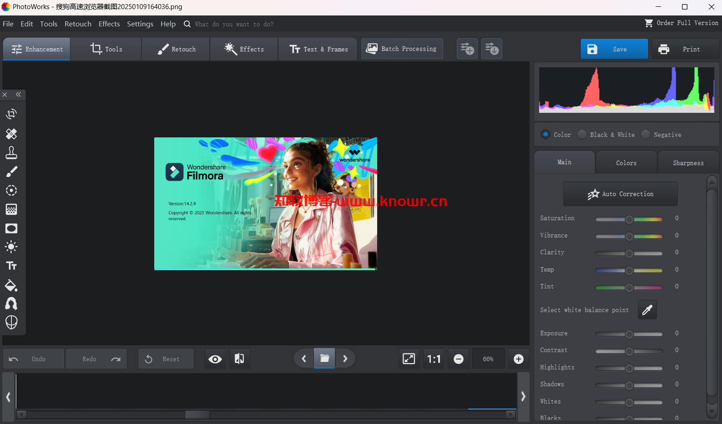722x424 pixels.
Task: Collapse the left sidebar with double chevron
Action: click(x=18, y=94)
